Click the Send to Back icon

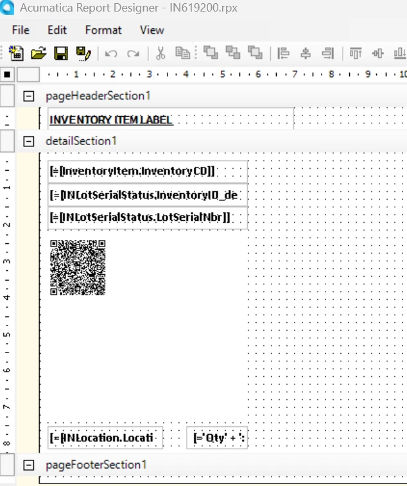[x=233, y=53]
